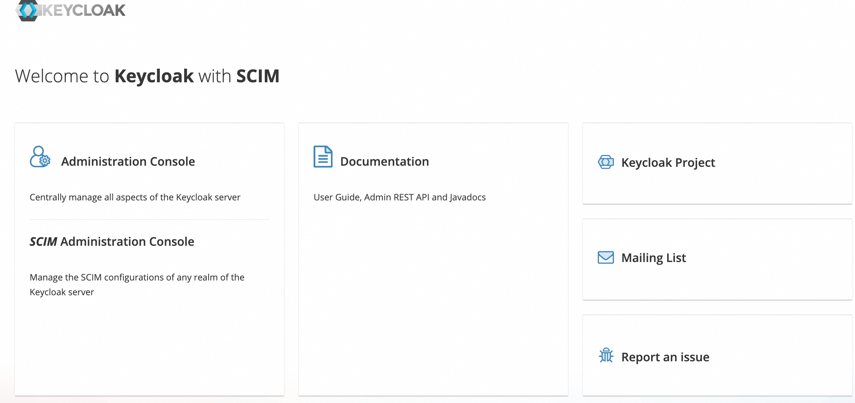Click 'User Guide, Admin REST API' text
Image resolution: width=855 pixels, height=403 pixels.
[x=399, y=197]
